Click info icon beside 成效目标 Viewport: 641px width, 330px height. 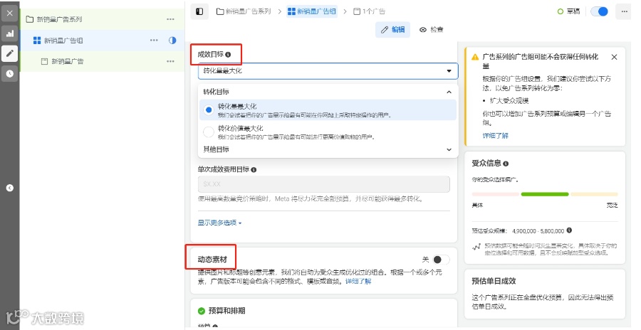(228, 54)
